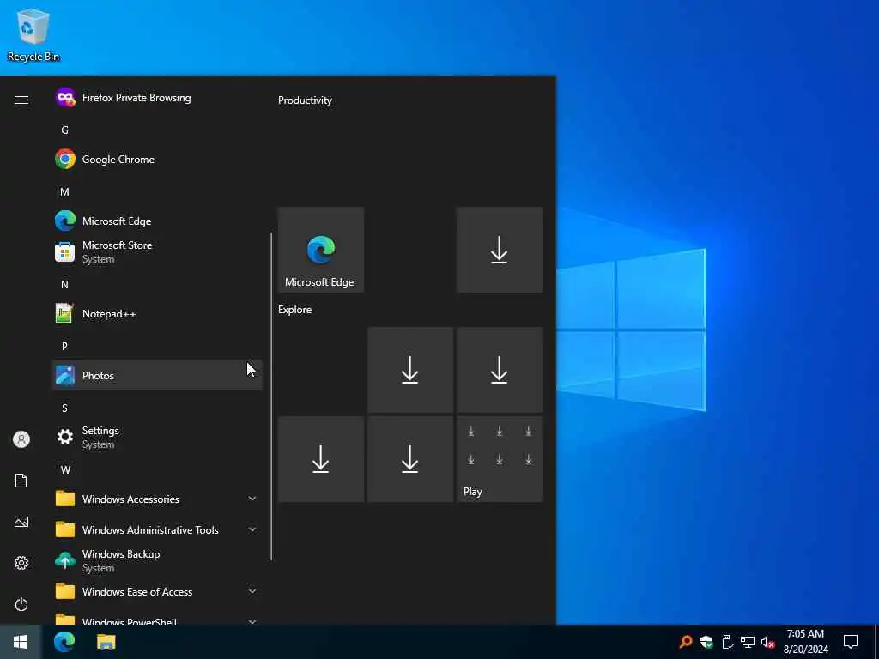The height and width of the screenshot is (659, 879).
Task: Click the letter N section header
Action: click(x=64, y=285)
